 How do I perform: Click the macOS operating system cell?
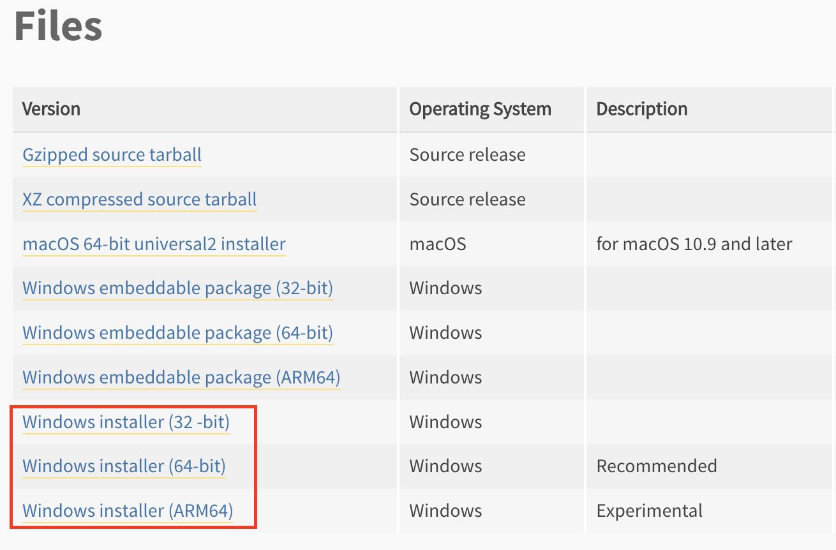pos(438,244)
